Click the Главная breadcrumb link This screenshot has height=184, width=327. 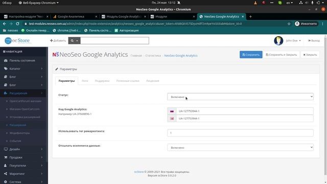click(x=136, y=56)
